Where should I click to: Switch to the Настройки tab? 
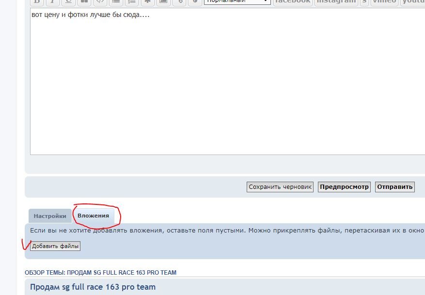pos(50,216)
